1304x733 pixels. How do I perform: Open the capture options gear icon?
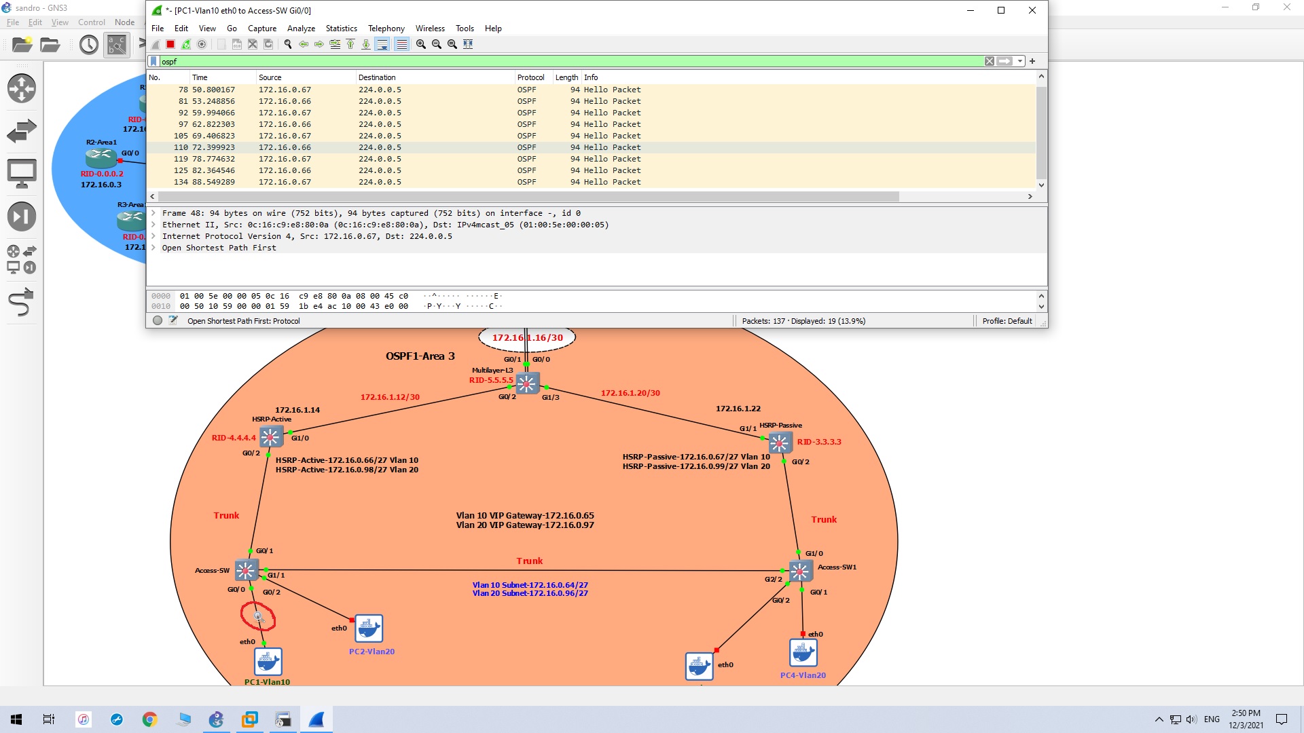point(202,44)
